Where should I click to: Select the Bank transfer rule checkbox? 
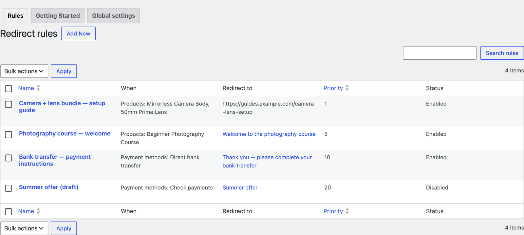click(x=9, y=158)
